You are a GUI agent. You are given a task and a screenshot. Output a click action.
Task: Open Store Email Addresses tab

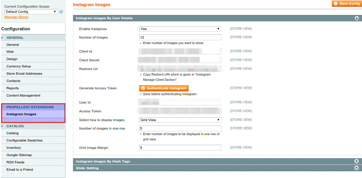pyautogui.click(x=33, y=74)
